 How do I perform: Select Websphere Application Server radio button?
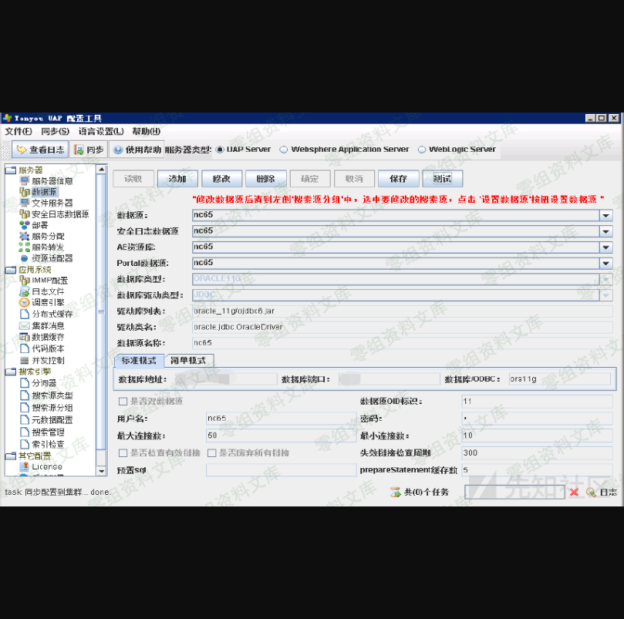284,150
